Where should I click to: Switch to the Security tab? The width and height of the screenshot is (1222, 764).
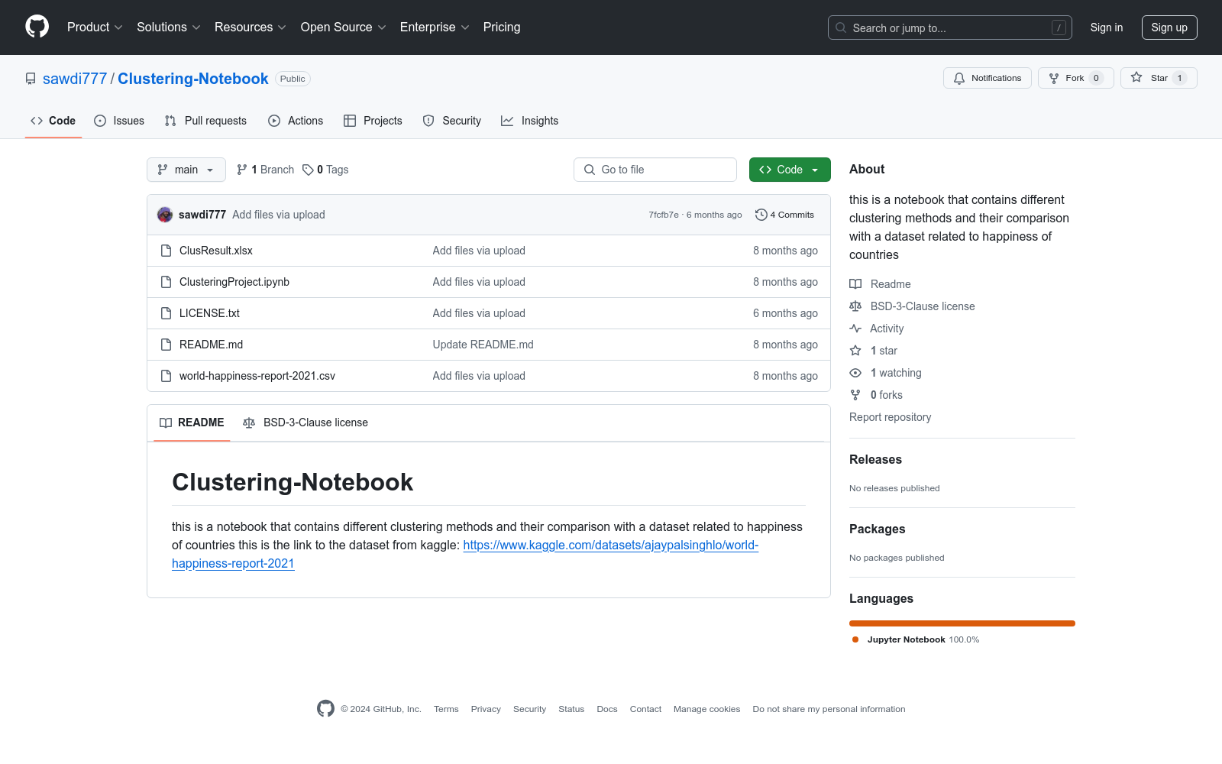[452, 121]
